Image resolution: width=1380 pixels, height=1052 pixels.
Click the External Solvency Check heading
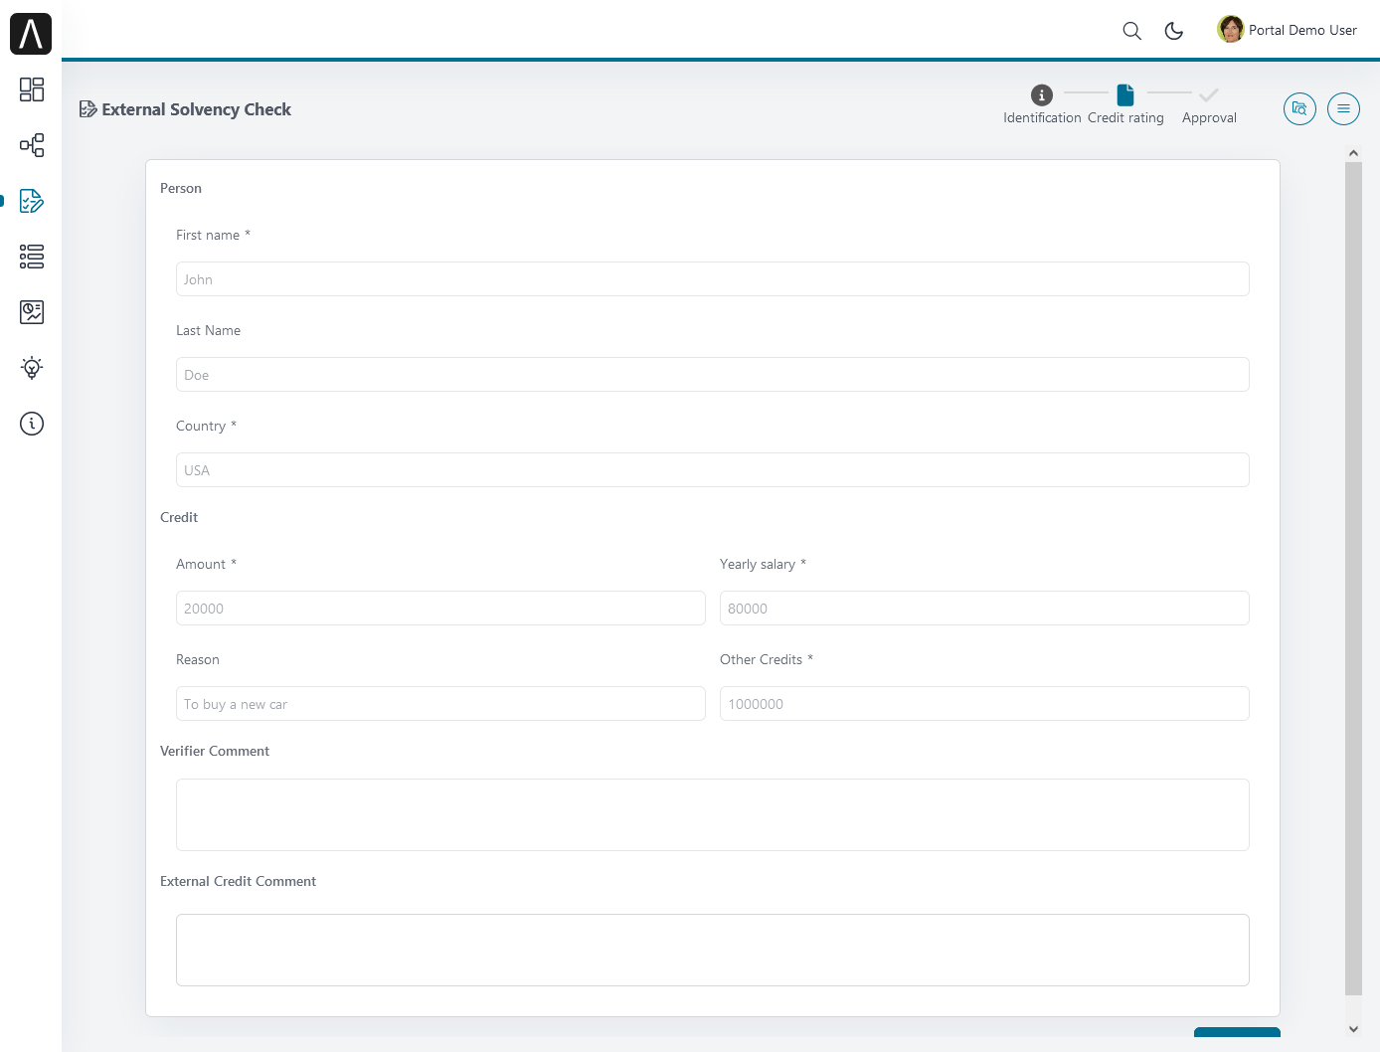(197, 109)
